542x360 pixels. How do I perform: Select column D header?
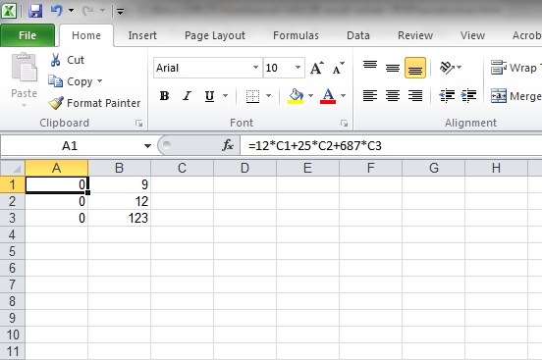244,168
